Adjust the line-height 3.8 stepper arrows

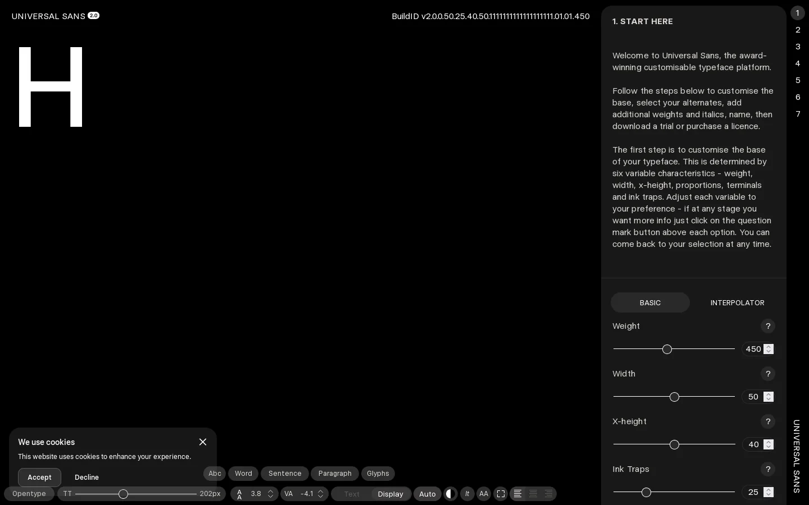click(x=270, y=494)
